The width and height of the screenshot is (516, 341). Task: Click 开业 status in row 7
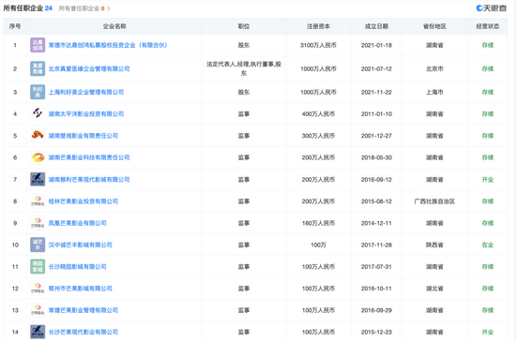point(488,179)
